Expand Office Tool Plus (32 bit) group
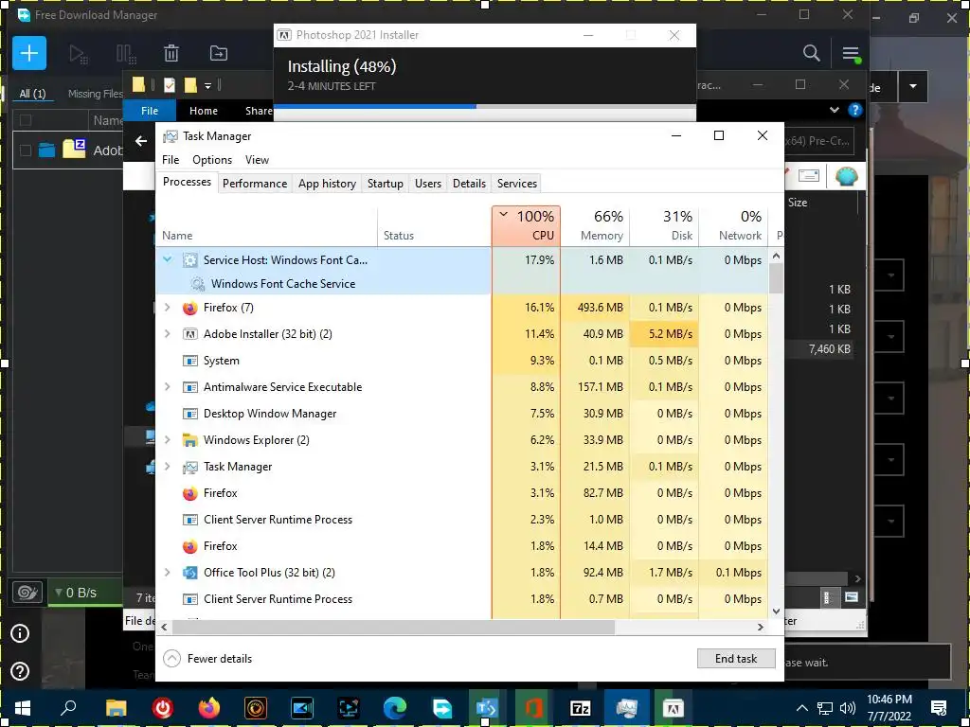 point(168,573)
